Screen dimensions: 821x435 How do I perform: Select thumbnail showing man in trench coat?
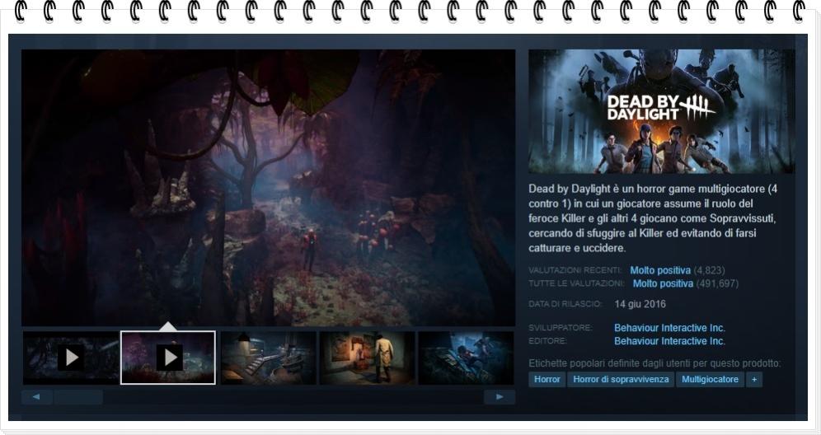(367, 358)
